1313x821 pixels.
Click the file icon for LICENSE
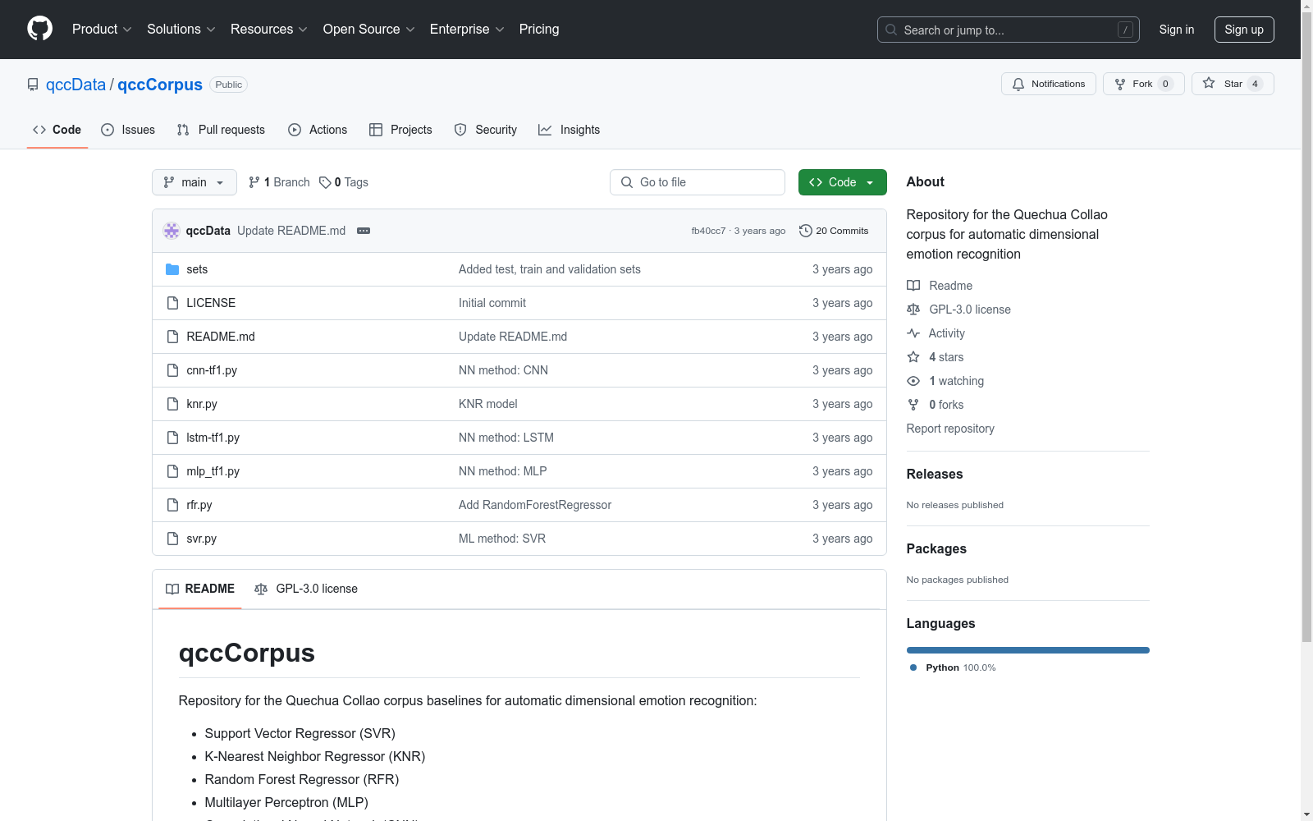(x=172, y=303)
